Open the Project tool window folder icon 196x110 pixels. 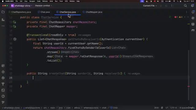point(3,12)
